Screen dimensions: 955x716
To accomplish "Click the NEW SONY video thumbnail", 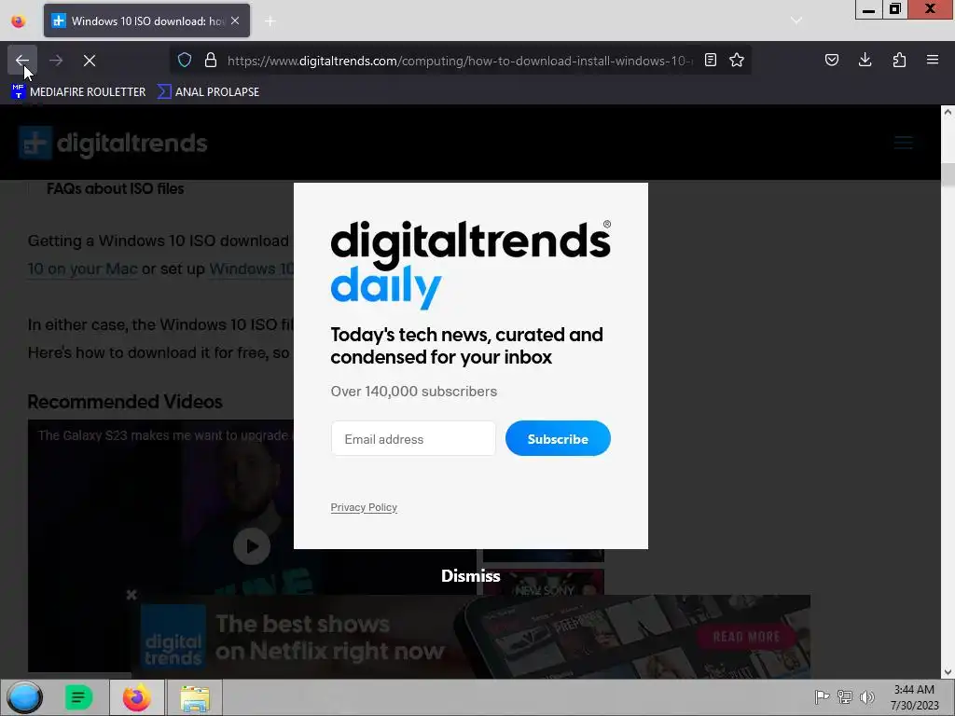I will pyautogui.click(x=544, y=582).
